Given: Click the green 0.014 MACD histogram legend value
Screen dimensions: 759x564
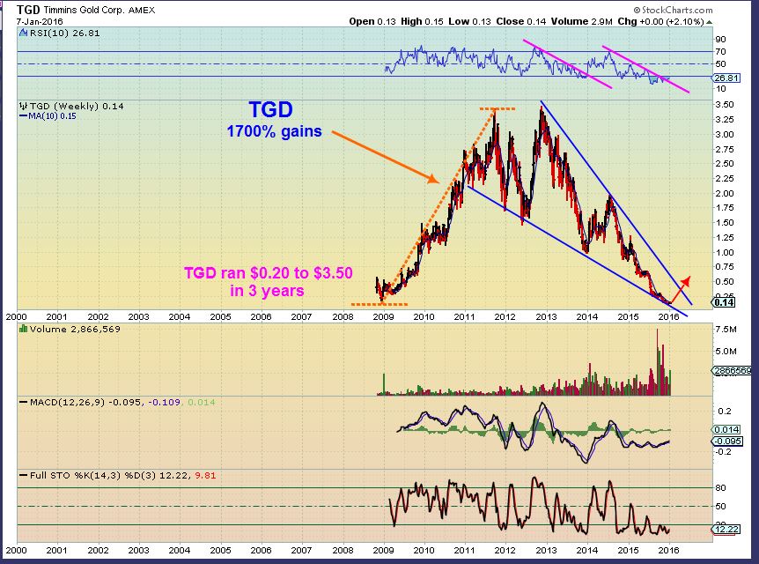Looking at the screenshot, I should (202, 402).
